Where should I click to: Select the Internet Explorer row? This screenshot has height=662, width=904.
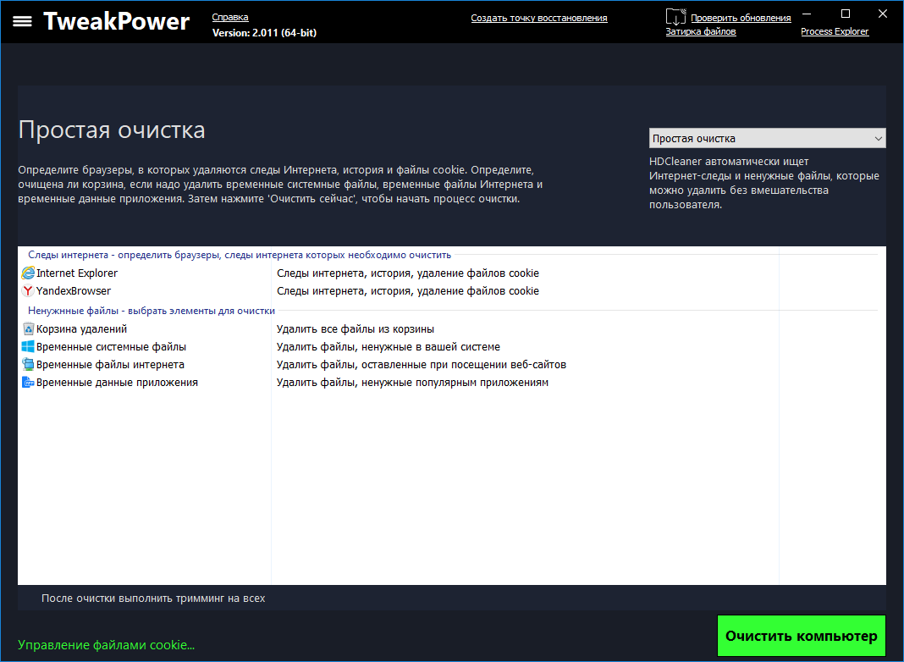(451, 273)
